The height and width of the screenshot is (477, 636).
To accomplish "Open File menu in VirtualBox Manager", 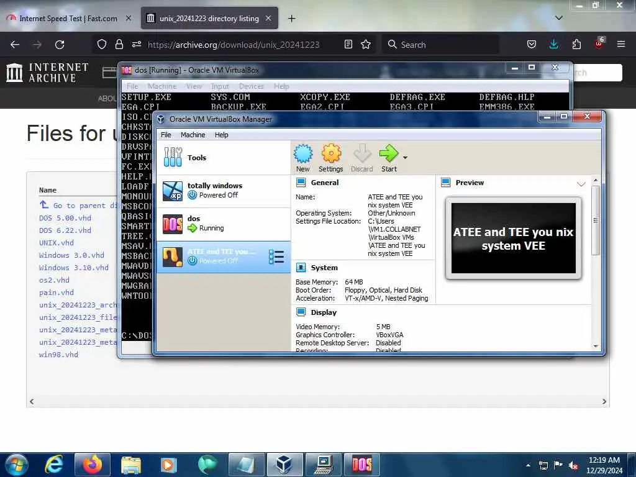I will tap(166, 135).
